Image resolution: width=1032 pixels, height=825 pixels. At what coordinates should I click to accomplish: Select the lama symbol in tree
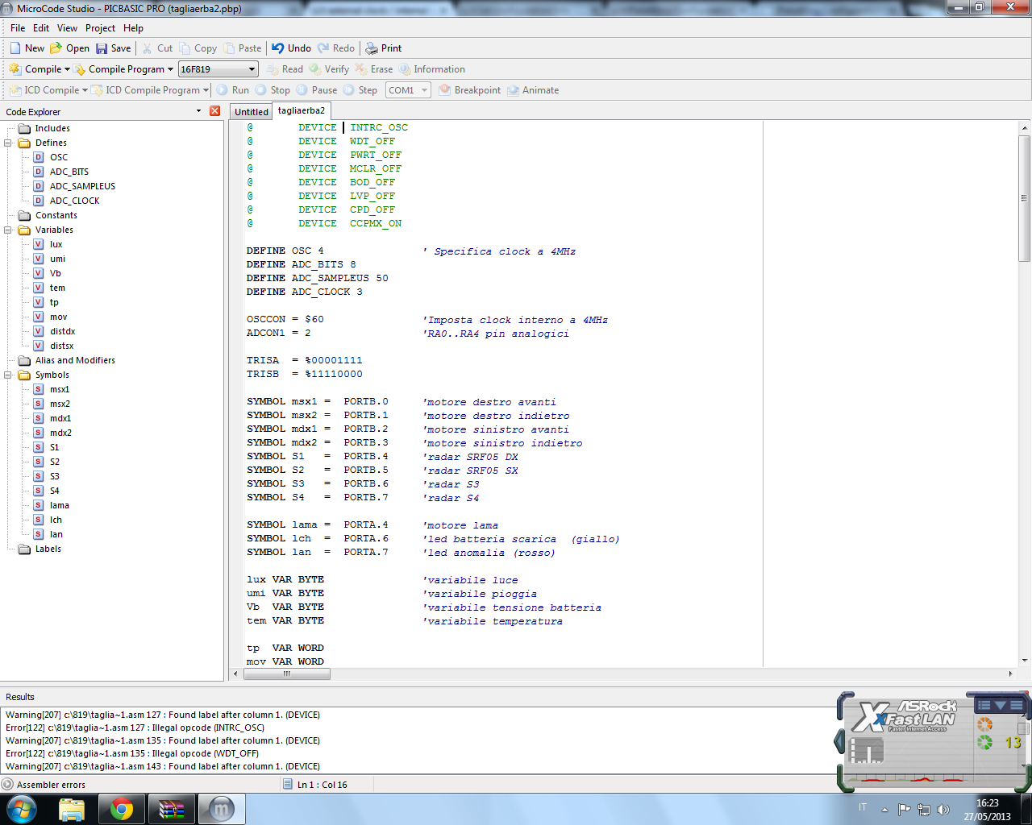[x=60, y=505]
